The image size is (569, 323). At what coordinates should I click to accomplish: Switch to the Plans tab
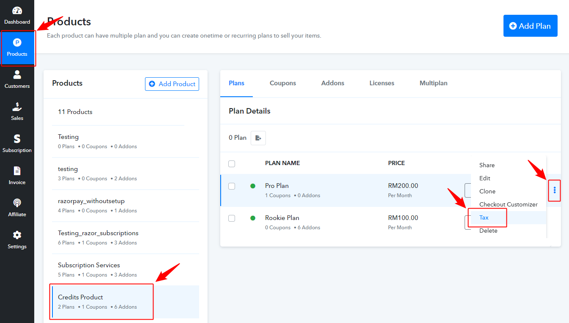tap(237, 83)
